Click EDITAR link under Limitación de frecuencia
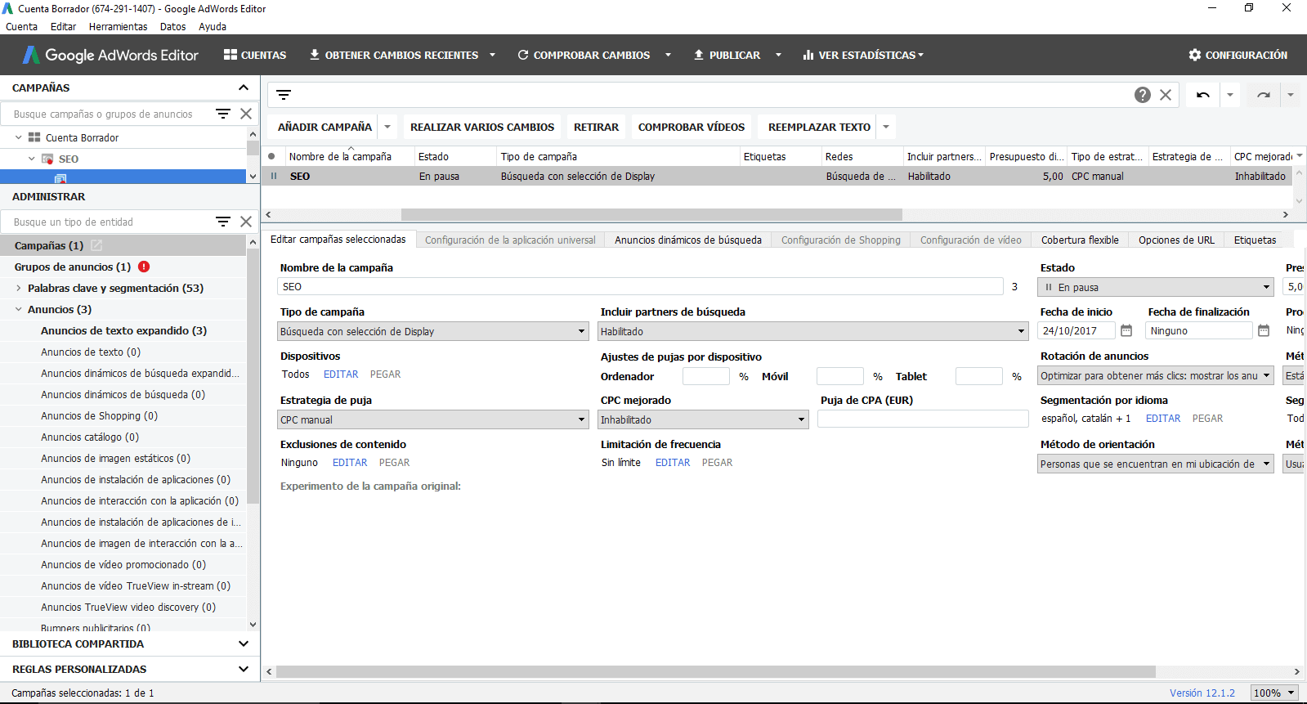1307x704 pixels. point(673,462)
